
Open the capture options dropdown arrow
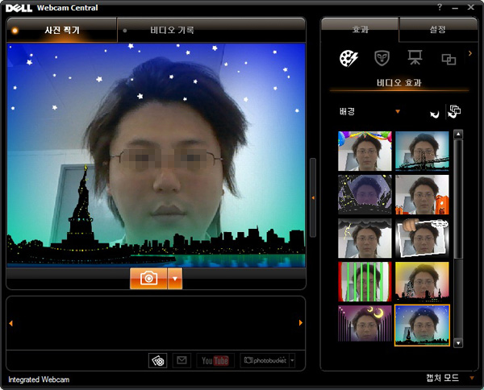pyautogui.click(x=175, y=278)
